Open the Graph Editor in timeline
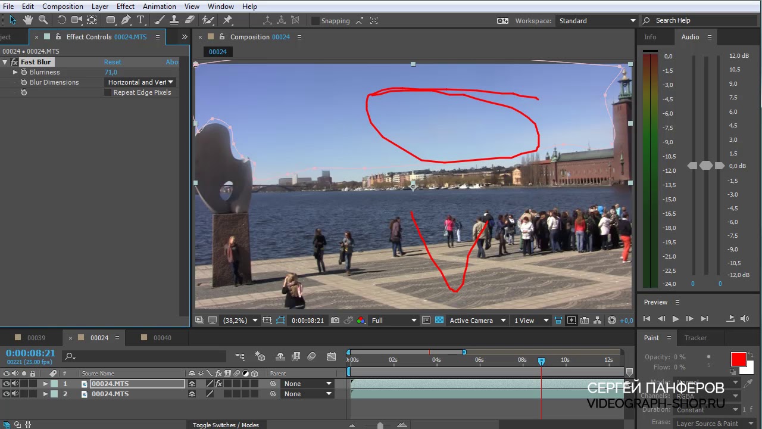Viewport: 762px width, 429px height. pyautogui.click(x=332, y=356)
